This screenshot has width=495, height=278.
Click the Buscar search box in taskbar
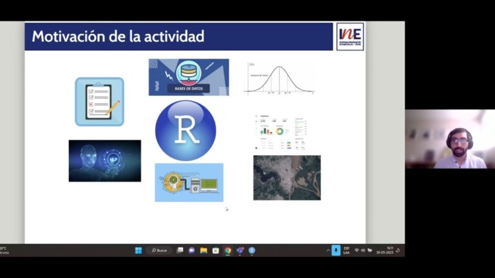159,250
